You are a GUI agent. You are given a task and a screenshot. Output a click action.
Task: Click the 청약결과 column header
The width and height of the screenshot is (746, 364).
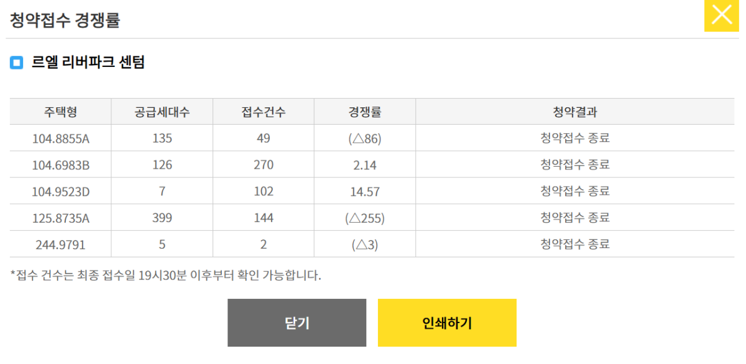coord(575,112)
